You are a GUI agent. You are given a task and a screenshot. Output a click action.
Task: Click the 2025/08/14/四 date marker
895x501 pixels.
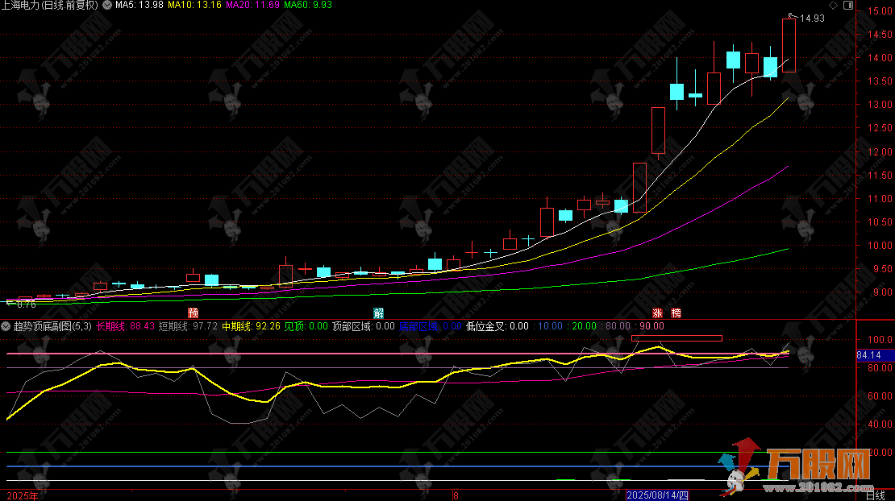(658, 495)
